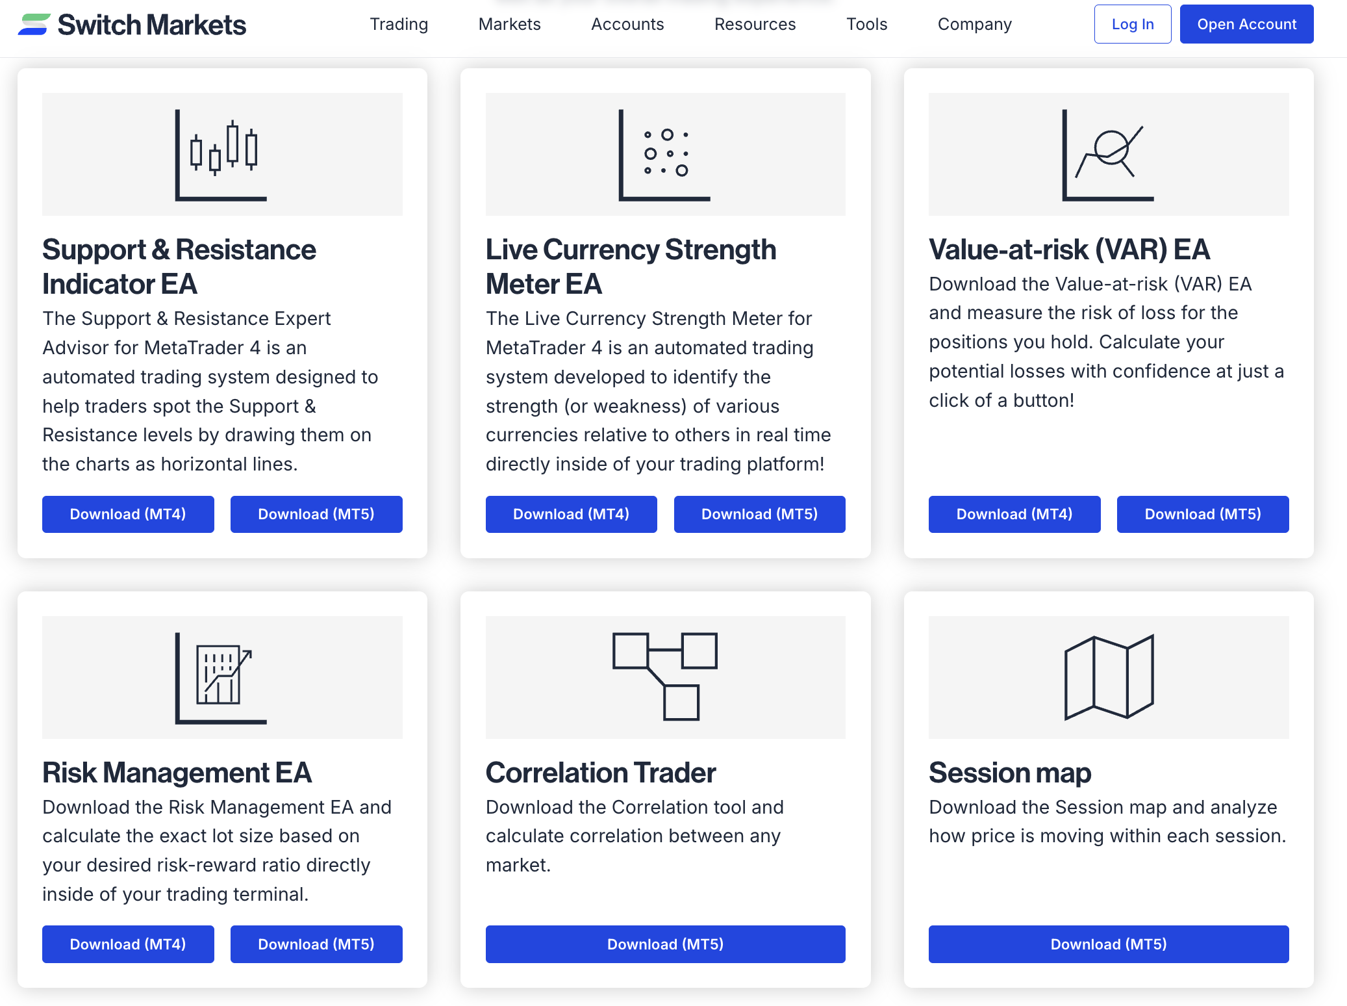Select Resources in the navigation bar
Screen dimensions: 1347x1006
point(754,24)
